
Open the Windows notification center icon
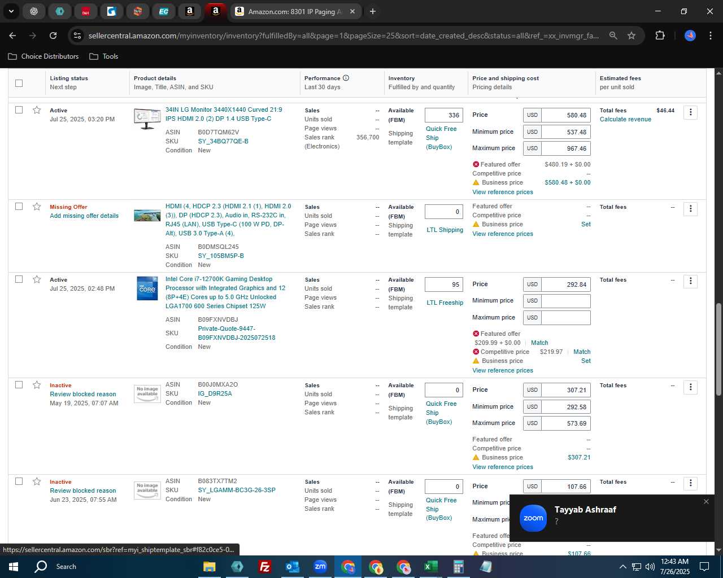704,567
